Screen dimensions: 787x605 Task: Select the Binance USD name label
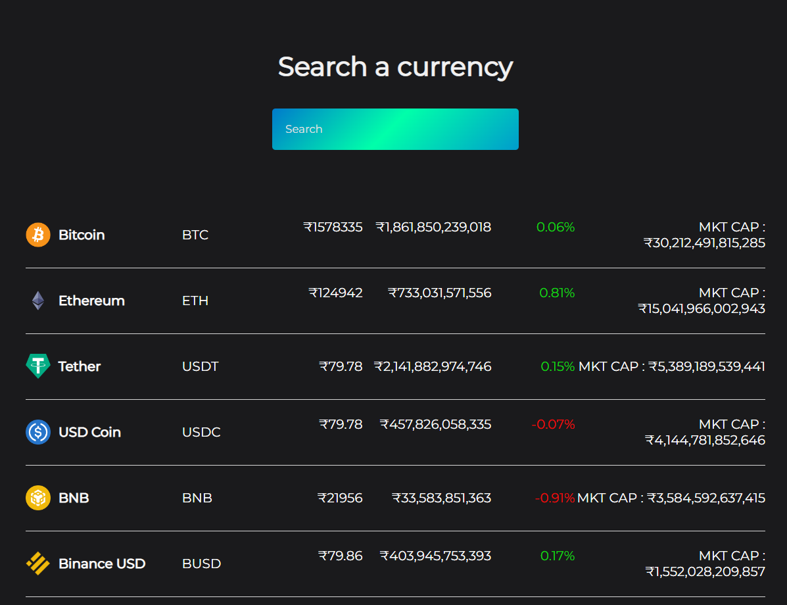click(x=102, y=564)
